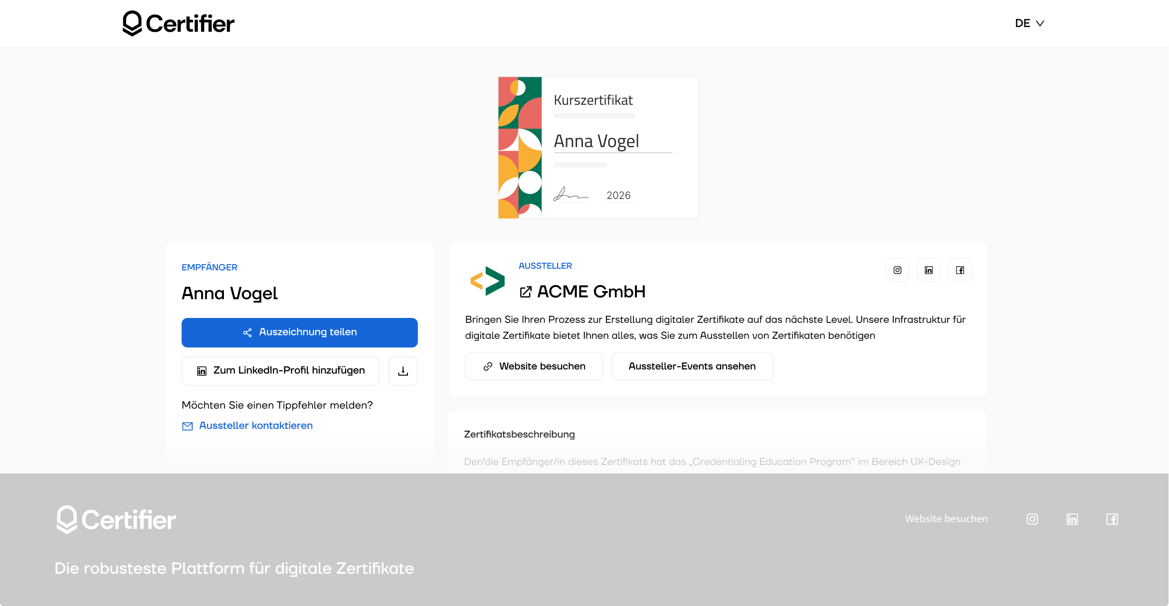Click the footer LinkedIn icon

[x=1072, y=519]
